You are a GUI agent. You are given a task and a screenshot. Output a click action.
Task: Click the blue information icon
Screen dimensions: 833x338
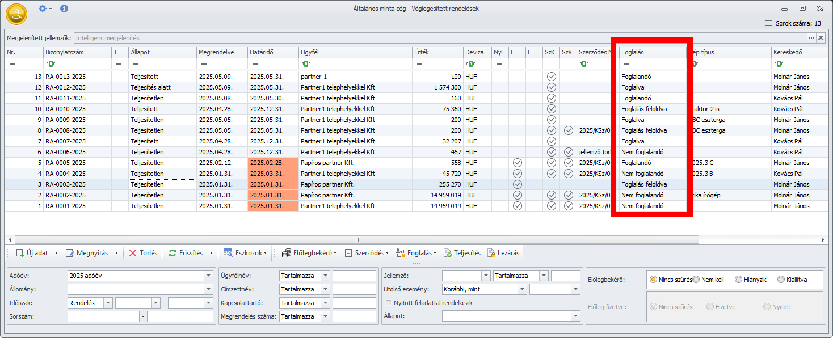[x=64, y=9]
